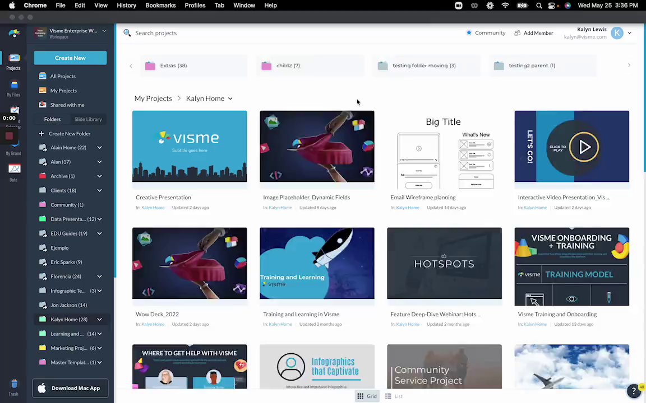Open the help question mark icon
Image resolution: width=646 pixels, height=403 pixels.
pos(633,391)
